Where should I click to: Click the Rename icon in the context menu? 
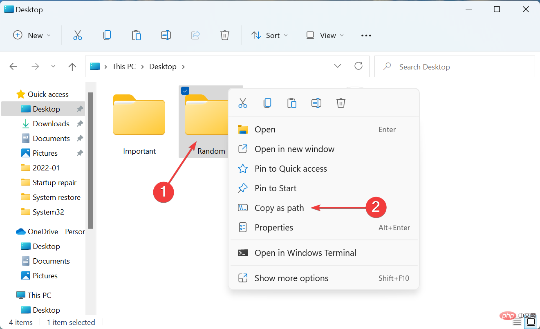316,103
